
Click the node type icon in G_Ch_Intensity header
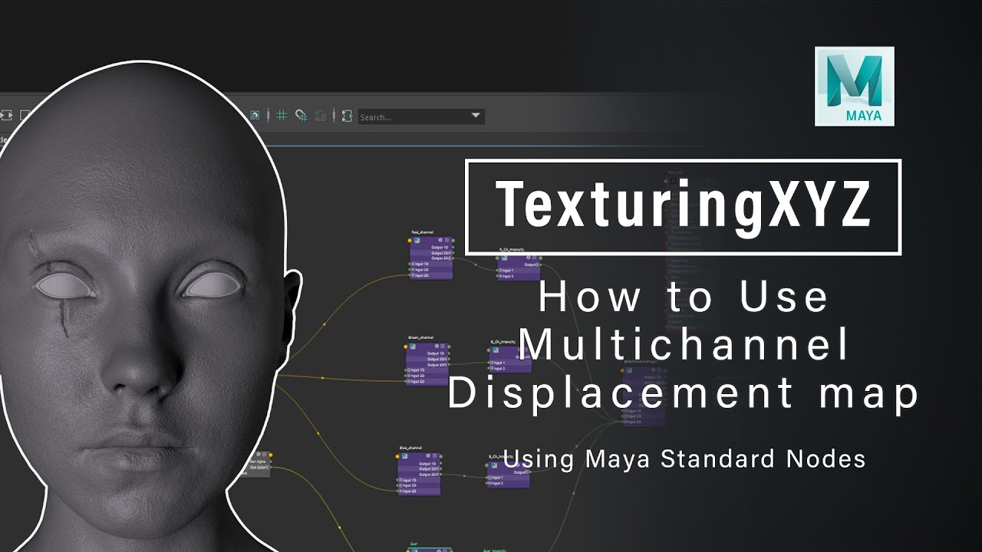(495, 349)
